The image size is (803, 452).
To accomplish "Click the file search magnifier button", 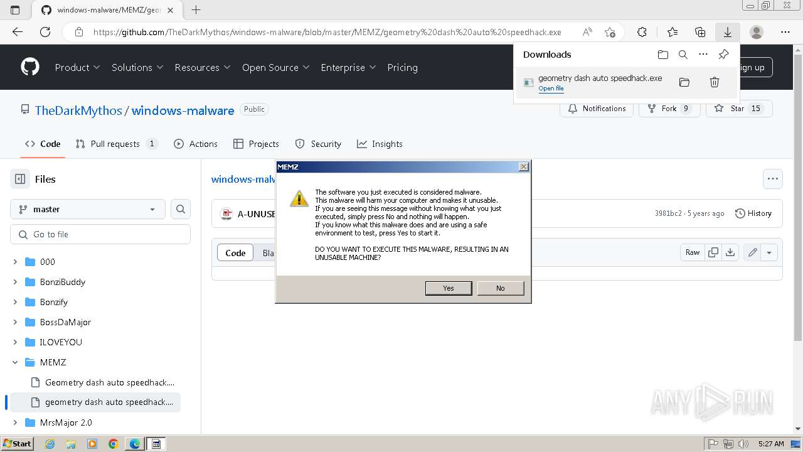I will (181, 209).
